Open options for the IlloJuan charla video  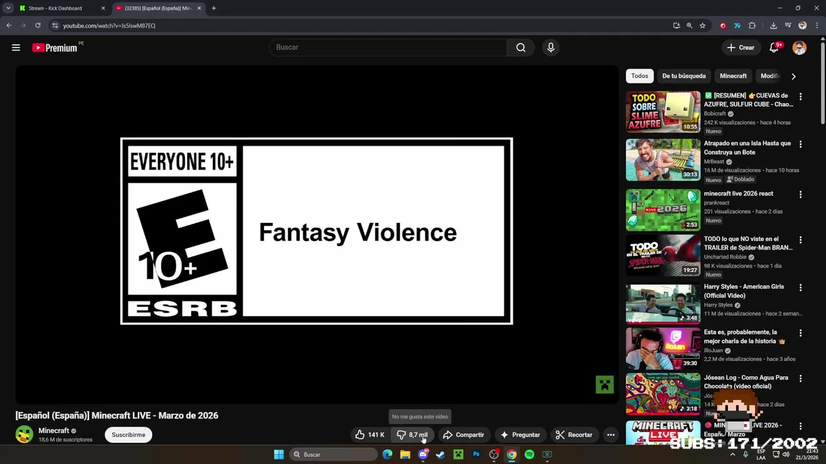point(801,333)
